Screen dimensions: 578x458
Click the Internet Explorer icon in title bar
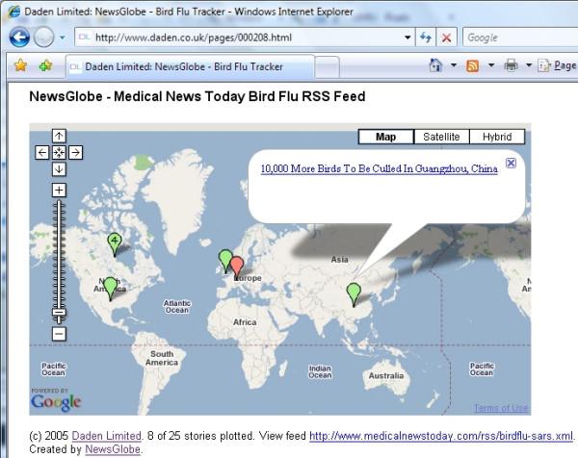(x=13, y=12)
